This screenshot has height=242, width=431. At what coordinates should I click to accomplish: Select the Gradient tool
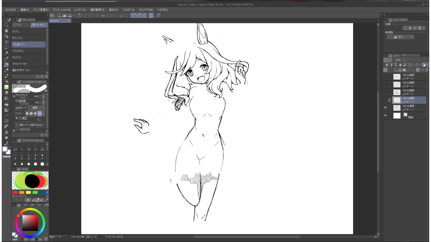coord(6,110)
